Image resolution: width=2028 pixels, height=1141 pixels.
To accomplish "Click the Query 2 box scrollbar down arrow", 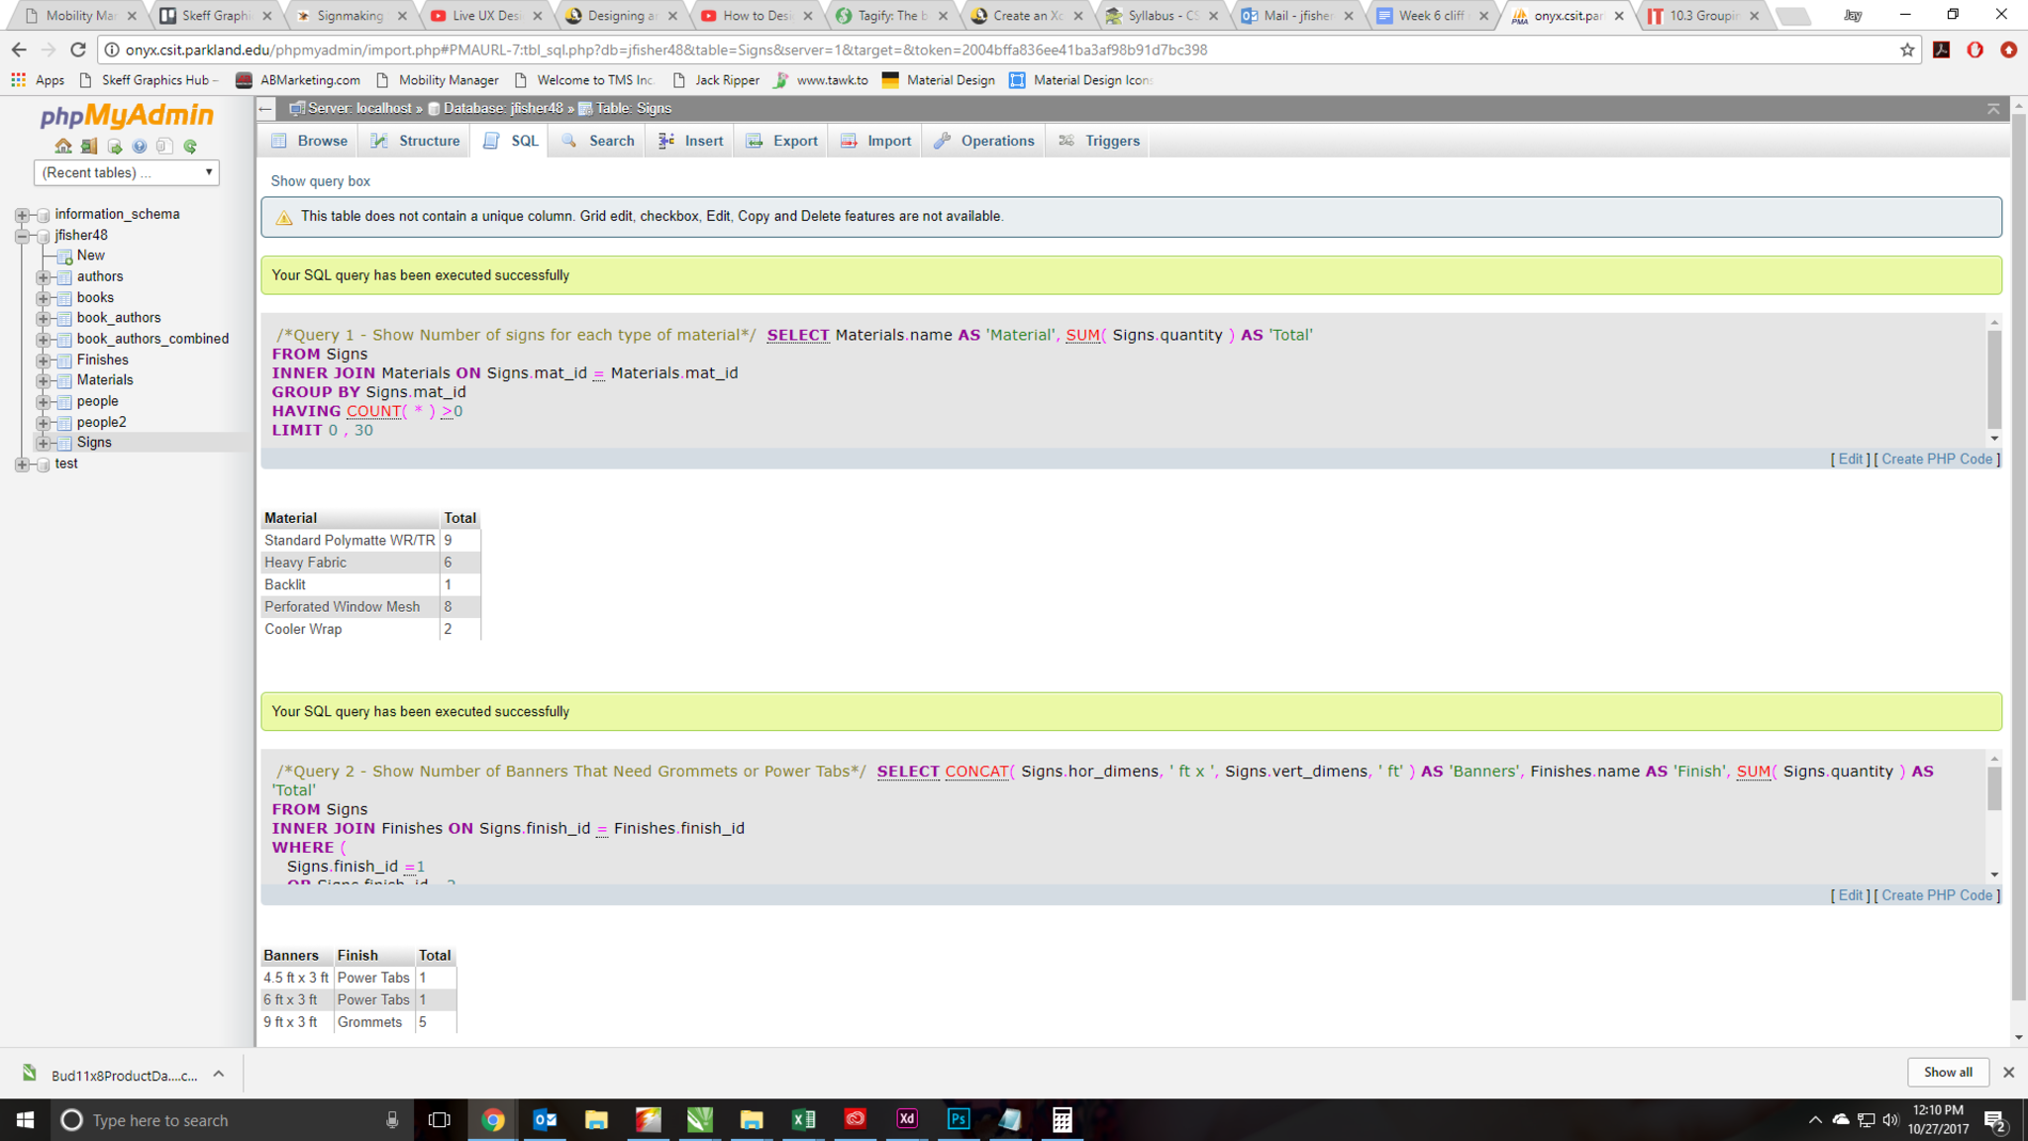I will pyautogui.click(x=1994, y=875).
